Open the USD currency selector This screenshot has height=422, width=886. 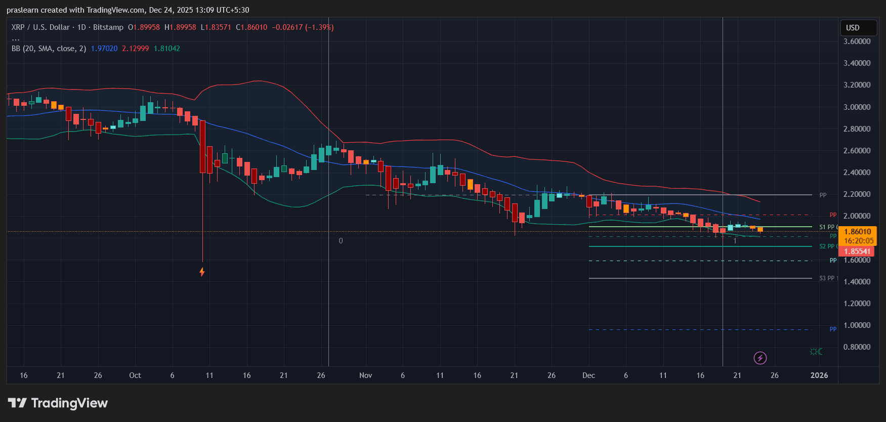click(x=858, y=28)
